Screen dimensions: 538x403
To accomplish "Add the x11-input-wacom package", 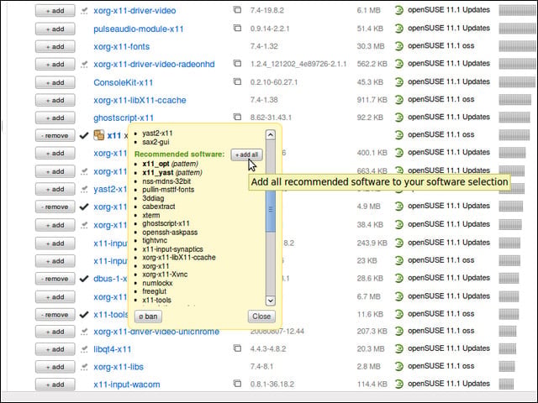I will [x=55, y=385].
